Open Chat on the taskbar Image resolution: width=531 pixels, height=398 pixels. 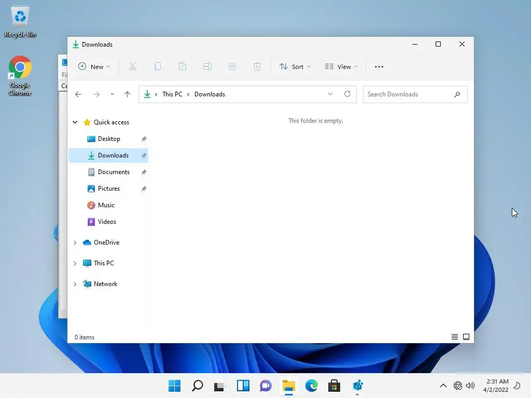(x=266, y=386)
